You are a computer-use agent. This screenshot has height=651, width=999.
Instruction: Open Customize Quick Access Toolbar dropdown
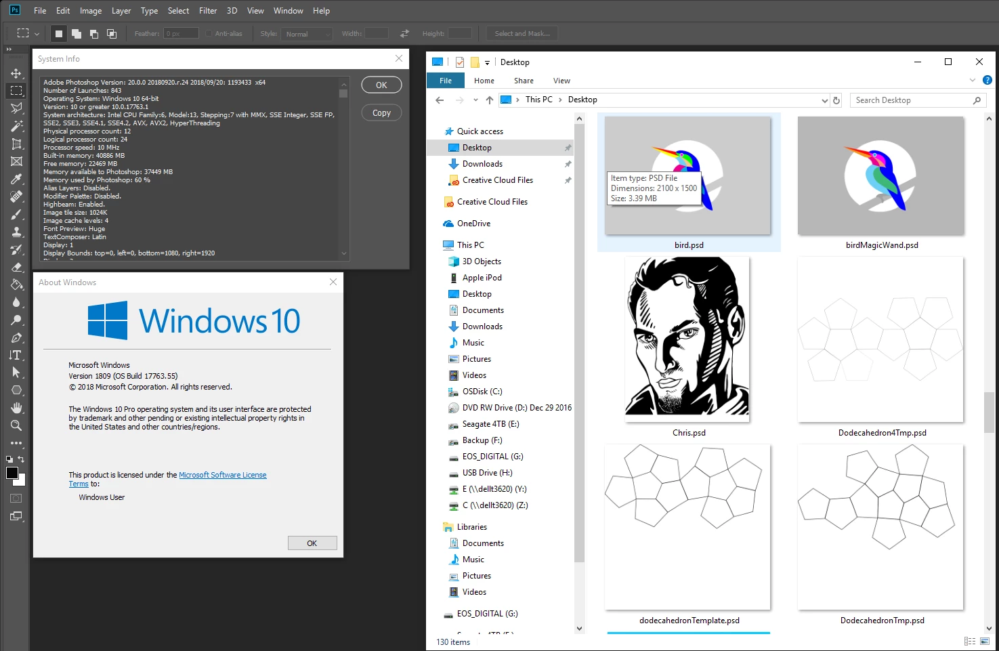click(x=487, y=62)
